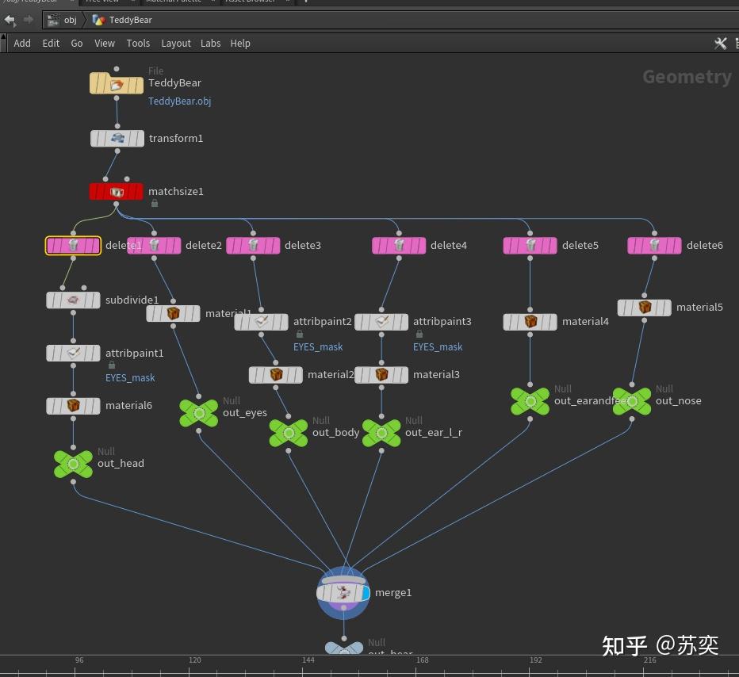
Task: Open the customize toolbar wrench icon
Action: click(720, 44)
